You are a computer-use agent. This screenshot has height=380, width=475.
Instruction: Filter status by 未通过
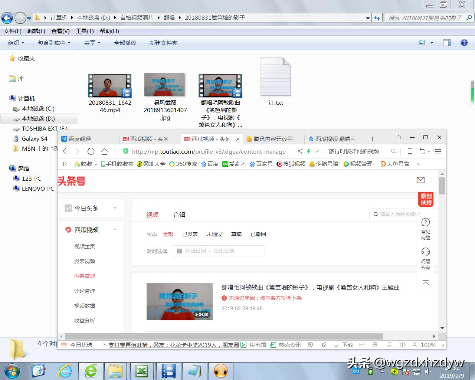pyautogui.click(x=214, y=234)
